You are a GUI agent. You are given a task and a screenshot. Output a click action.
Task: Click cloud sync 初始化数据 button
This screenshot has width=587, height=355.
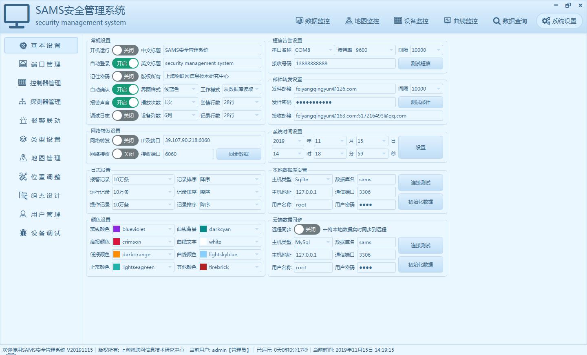(421, 264)
